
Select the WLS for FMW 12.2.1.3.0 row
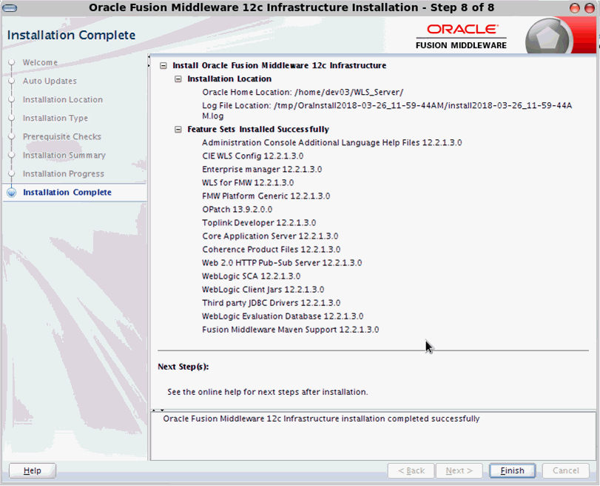[x=248, y=183]
